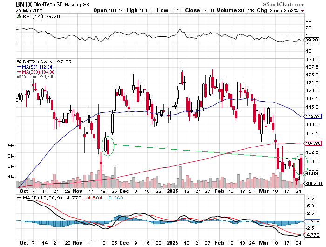Click the -2.5 label on MACD scale

click(x=311, y=228)
